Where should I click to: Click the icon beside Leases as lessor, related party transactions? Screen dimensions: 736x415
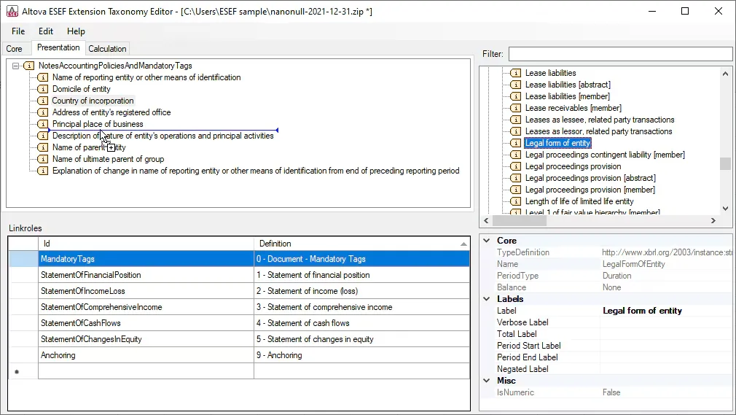pos(515,131)
